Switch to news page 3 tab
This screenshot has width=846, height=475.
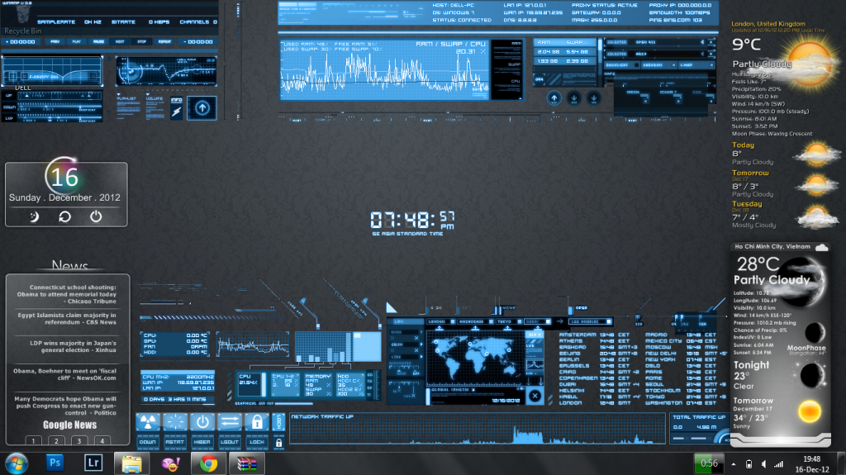(79, 440)
